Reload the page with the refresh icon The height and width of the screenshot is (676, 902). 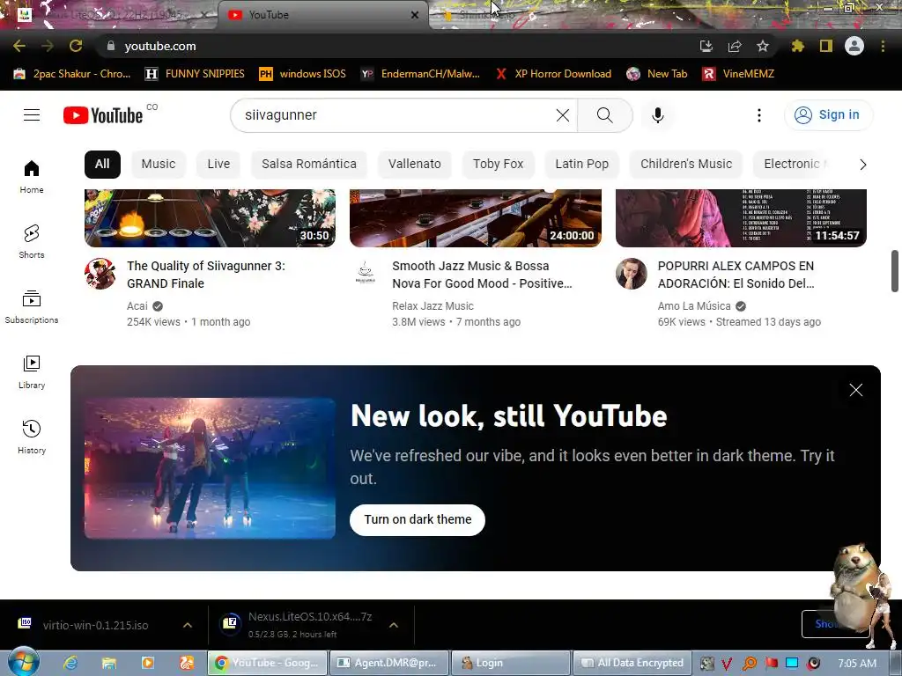pyautogui.click(x=76, y=46)
